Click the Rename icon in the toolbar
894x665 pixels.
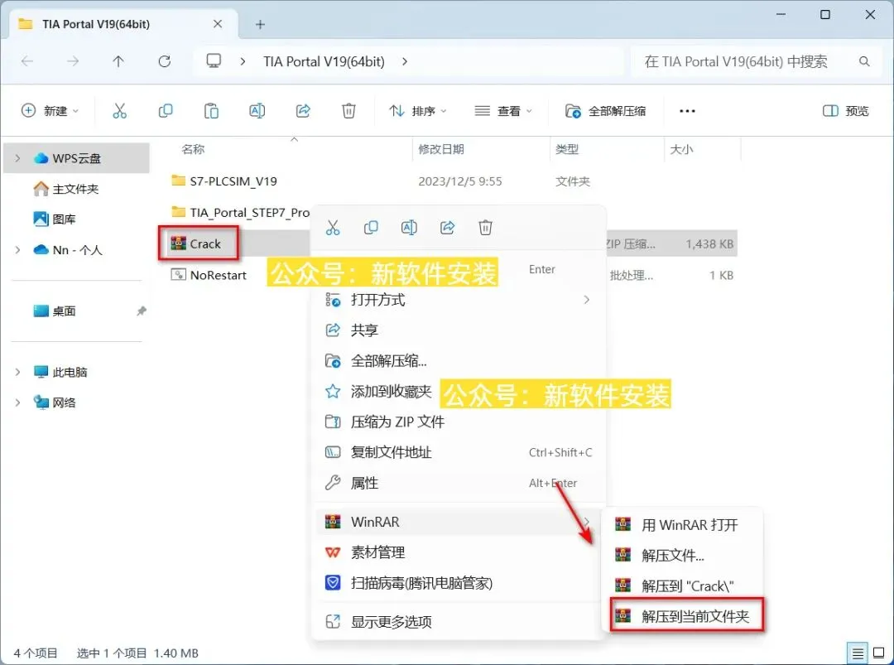pyautogui.click(x=257, y=111)
